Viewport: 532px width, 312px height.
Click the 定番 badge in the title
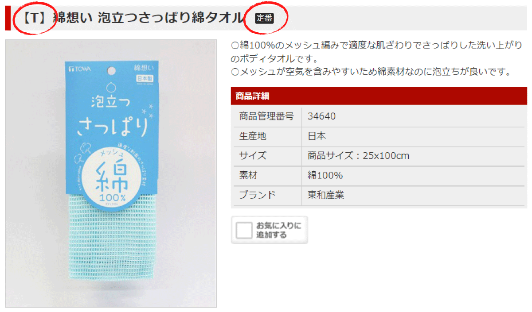[265, 18]
